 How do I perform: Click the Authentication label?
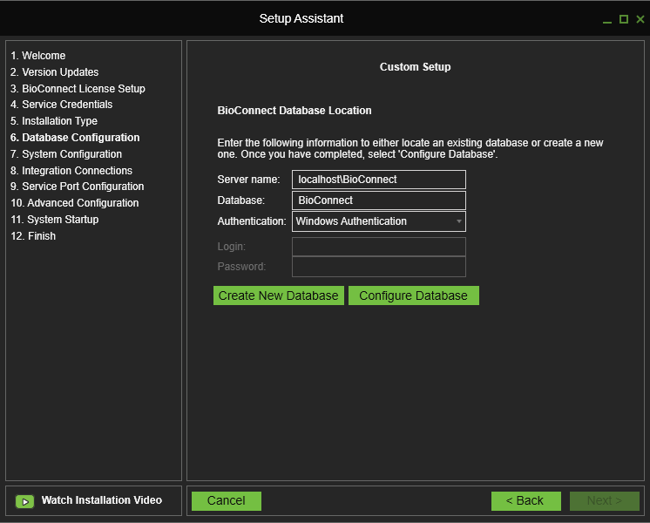pos(252,221)
